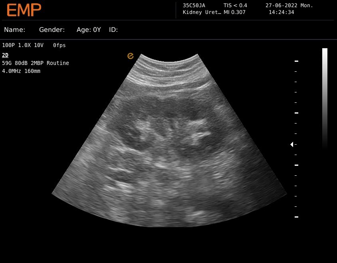Click the focus position arrow marker
337x263 pixels.
(292, 144)
